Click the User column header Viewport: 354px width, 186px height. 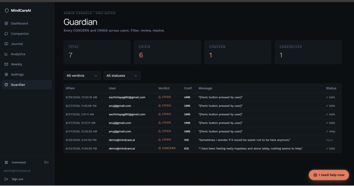pos(112,88)
